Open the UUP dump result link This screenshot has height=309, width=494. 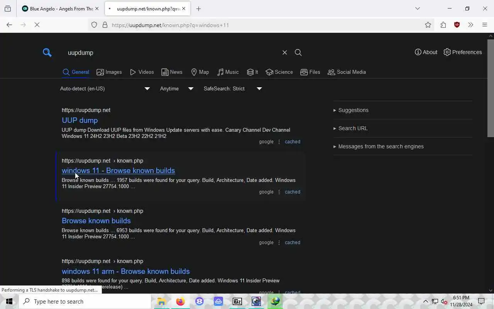point(80,120)
